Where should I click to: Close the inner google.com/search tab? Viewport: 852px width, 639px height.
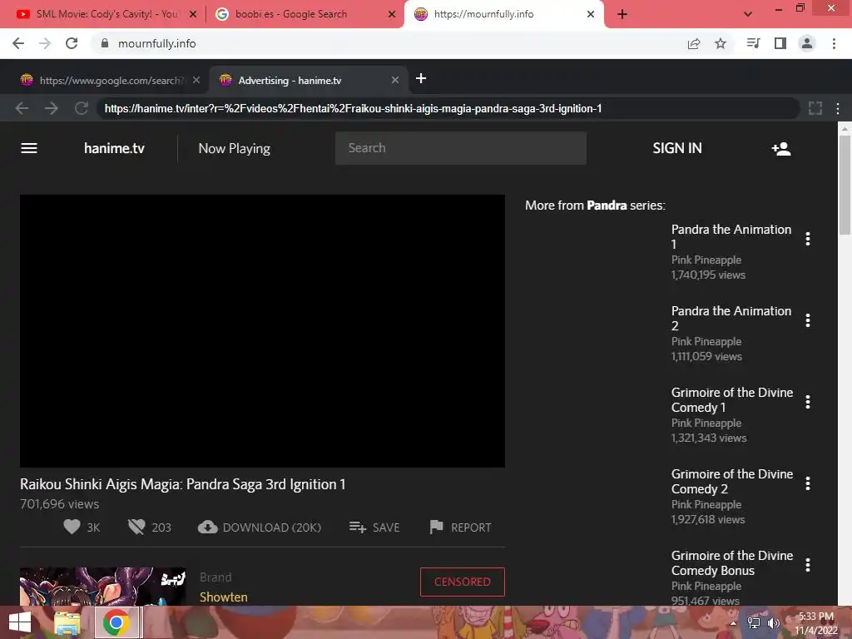pyautogui.click(x=196, y=80)
